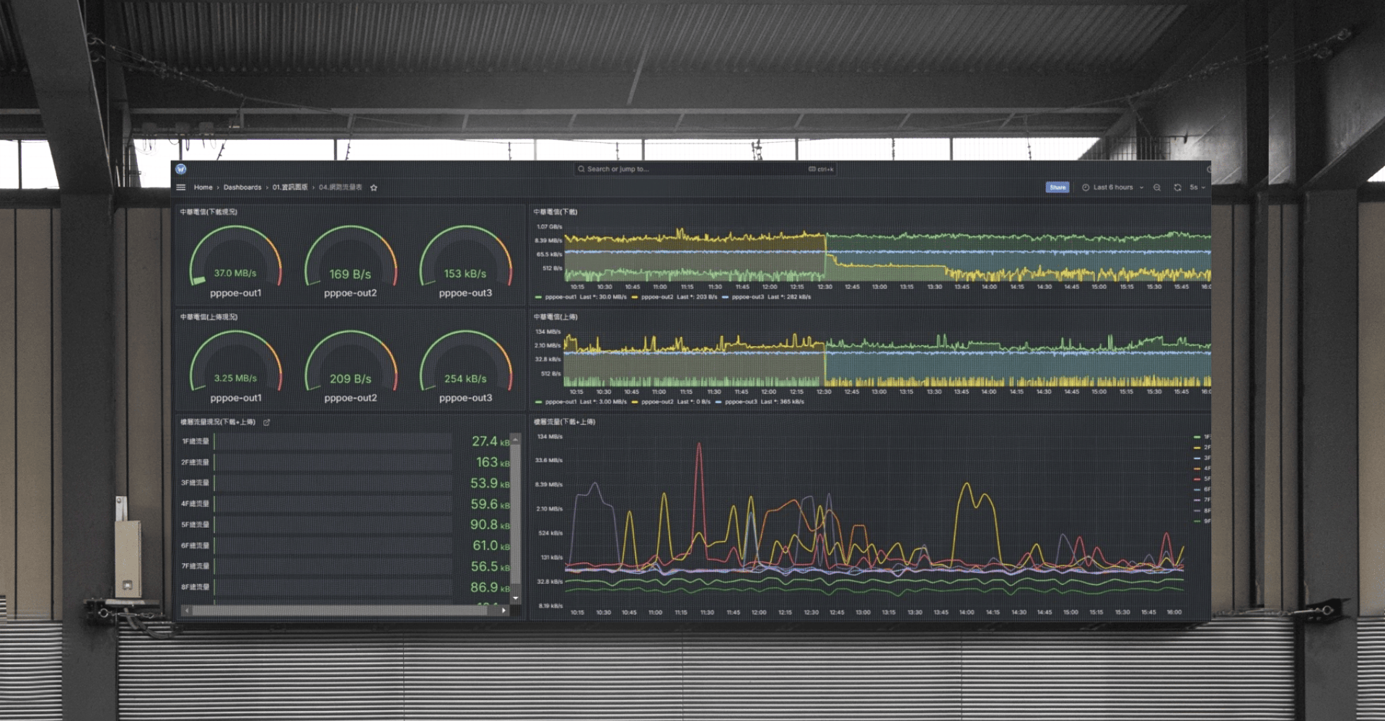
Task: Open Dashboards from the breadcrumb
Action: coord(242,187)
